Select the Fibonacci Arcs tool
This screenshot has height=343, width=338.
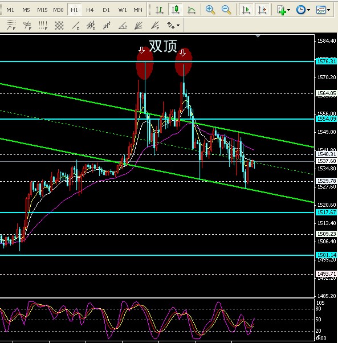pos(27,26)
